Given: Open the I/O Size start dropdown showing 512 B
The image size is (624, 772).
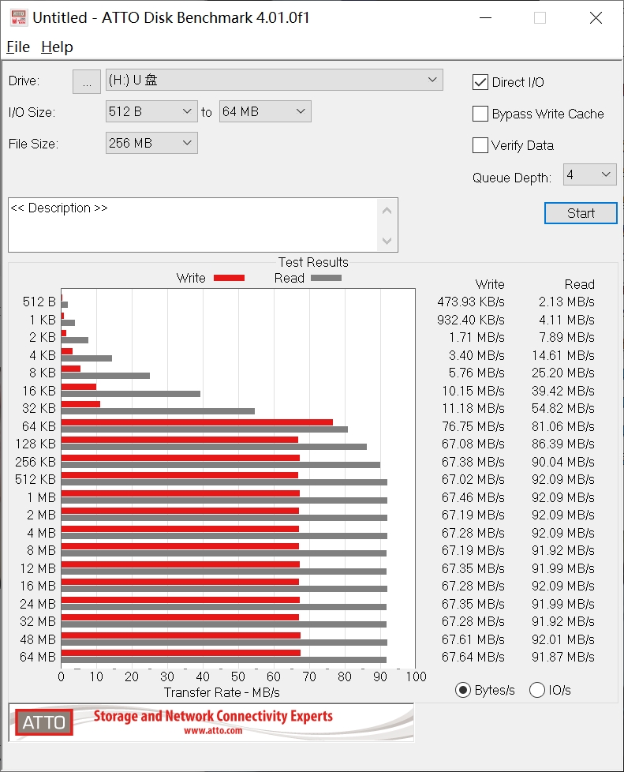Looking at the screenshot, I should pos(151,111).
